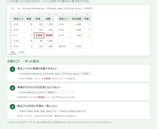The width and height of the screenshot is (157, 129).
Task: Click the 数量 header cell
Action: 29,19
